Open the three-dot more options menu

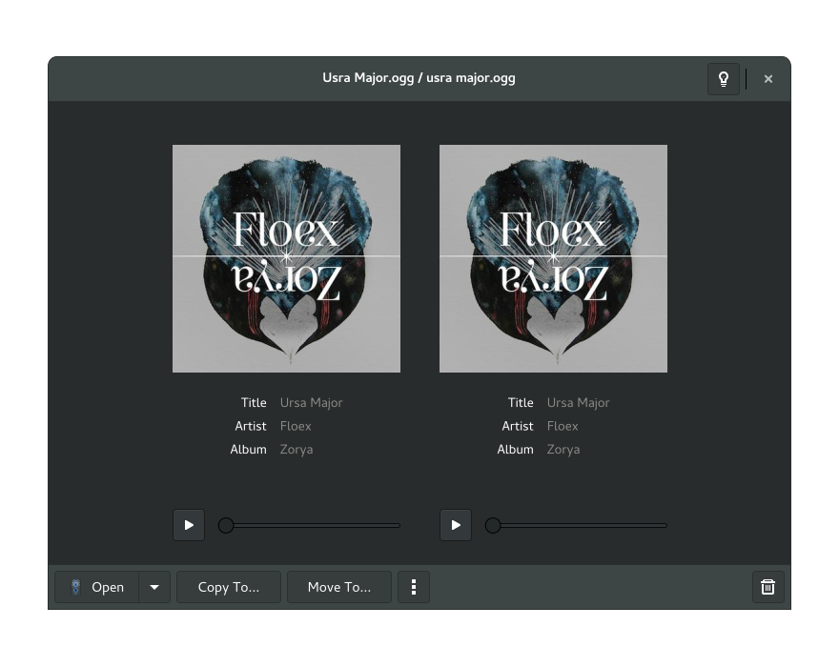(x=414, y=587)
